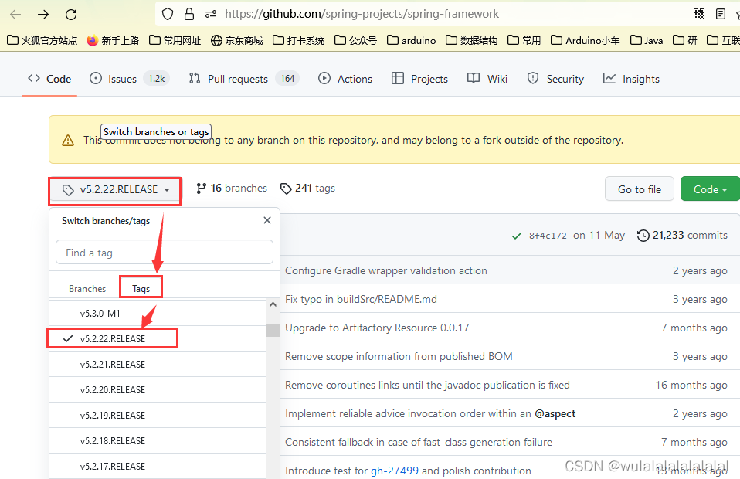This screenshot has width=740, height=479.
Task: Toggle reader view icon
Action: coord(721,14)
